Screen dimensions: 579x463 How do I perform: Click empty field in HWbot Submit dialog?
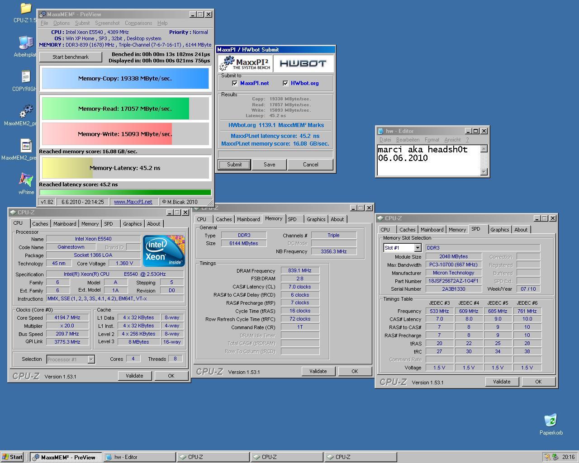[x=275, y=154]
